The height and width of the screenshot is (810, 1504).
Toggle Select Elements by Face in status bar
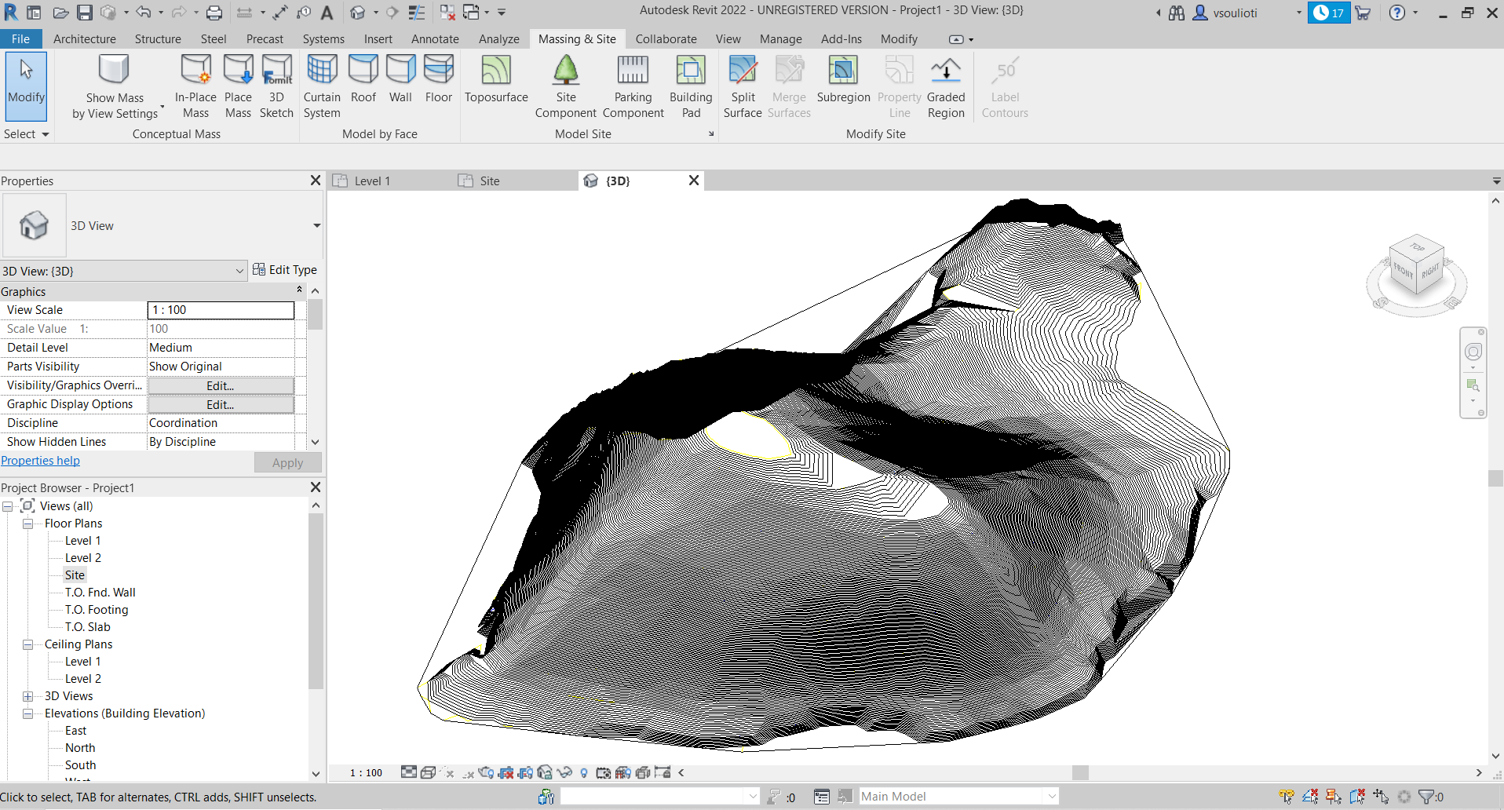click(x=1357, y=797)
